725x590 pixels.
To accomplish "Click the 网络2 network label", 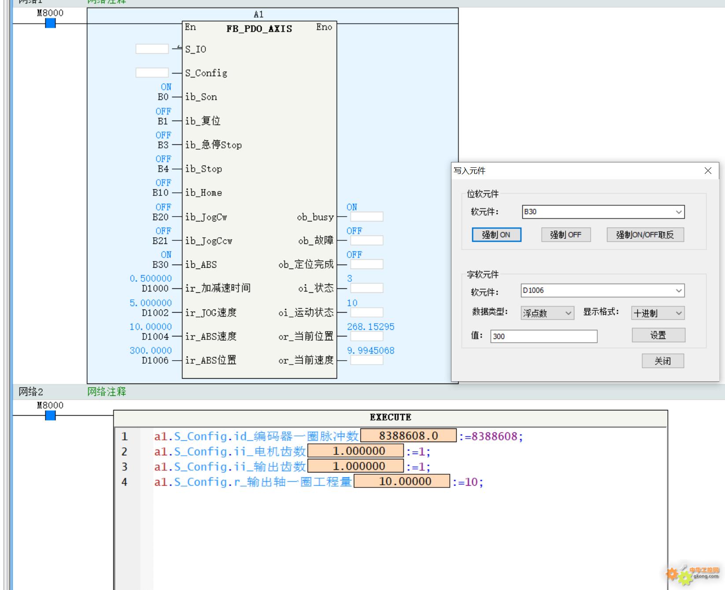I will 31,391.
